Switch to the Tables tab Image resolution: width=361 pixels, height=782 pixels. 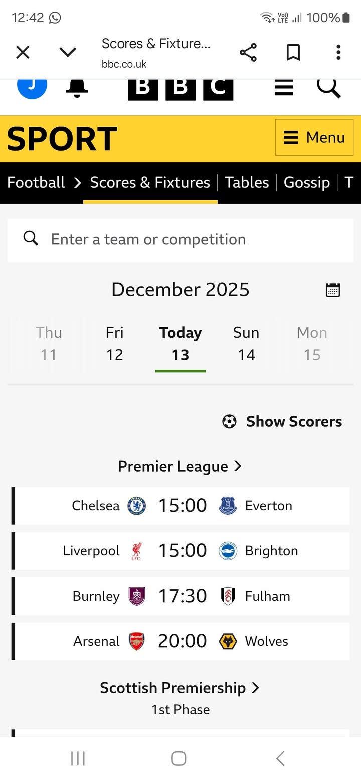pyautogui.click(x=247, y=182)
